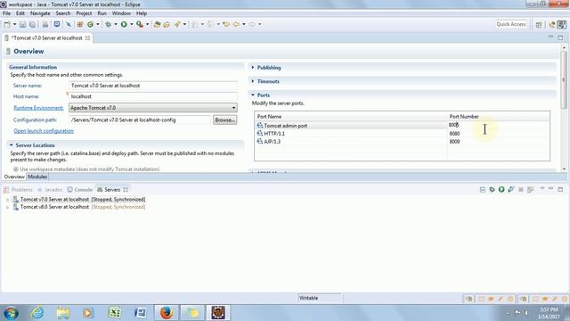
Task: Click the Browse... button
Action: click(x=224, y=119)
